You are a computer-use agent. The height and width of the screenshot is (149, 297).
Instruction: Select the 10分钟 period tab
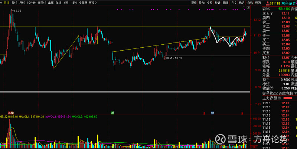coord(31,3)
